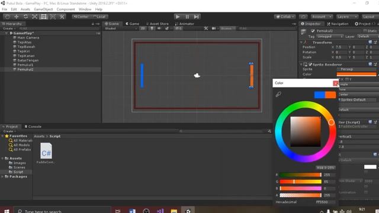Collapse the GamePlay scene in Hierarchy
This screenshot has width=379, height=213.
tap(7, 33)
